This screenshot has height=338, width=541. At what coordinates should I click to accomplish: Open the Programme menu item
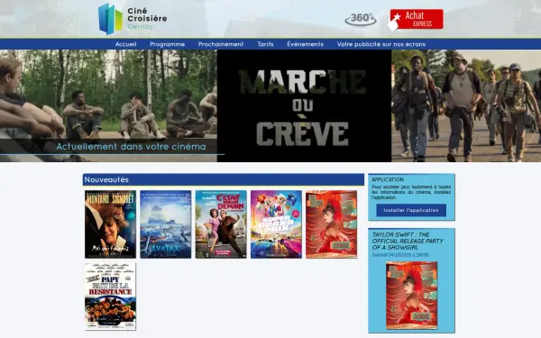click(168, 44)
